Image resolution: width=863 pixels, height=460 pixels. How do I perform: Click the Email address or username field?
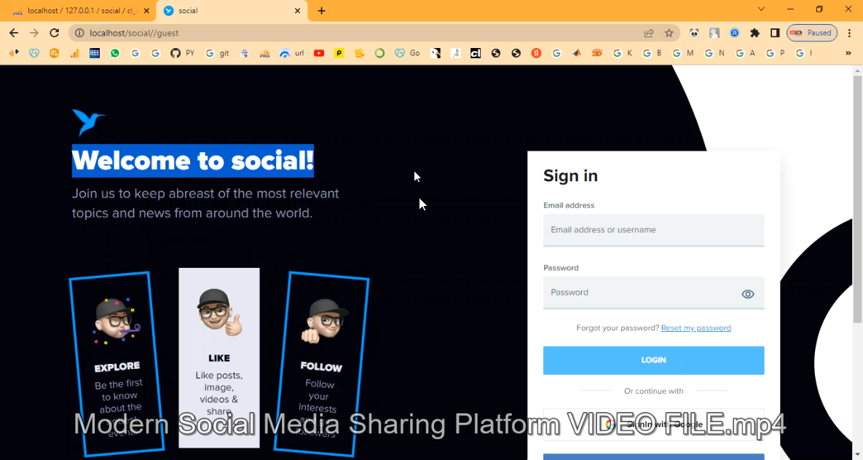[653, 230]
